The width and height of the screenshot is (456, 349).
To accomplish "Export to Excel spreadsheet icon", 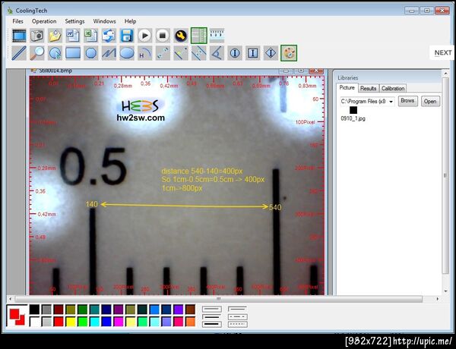I will coord(91,36).
